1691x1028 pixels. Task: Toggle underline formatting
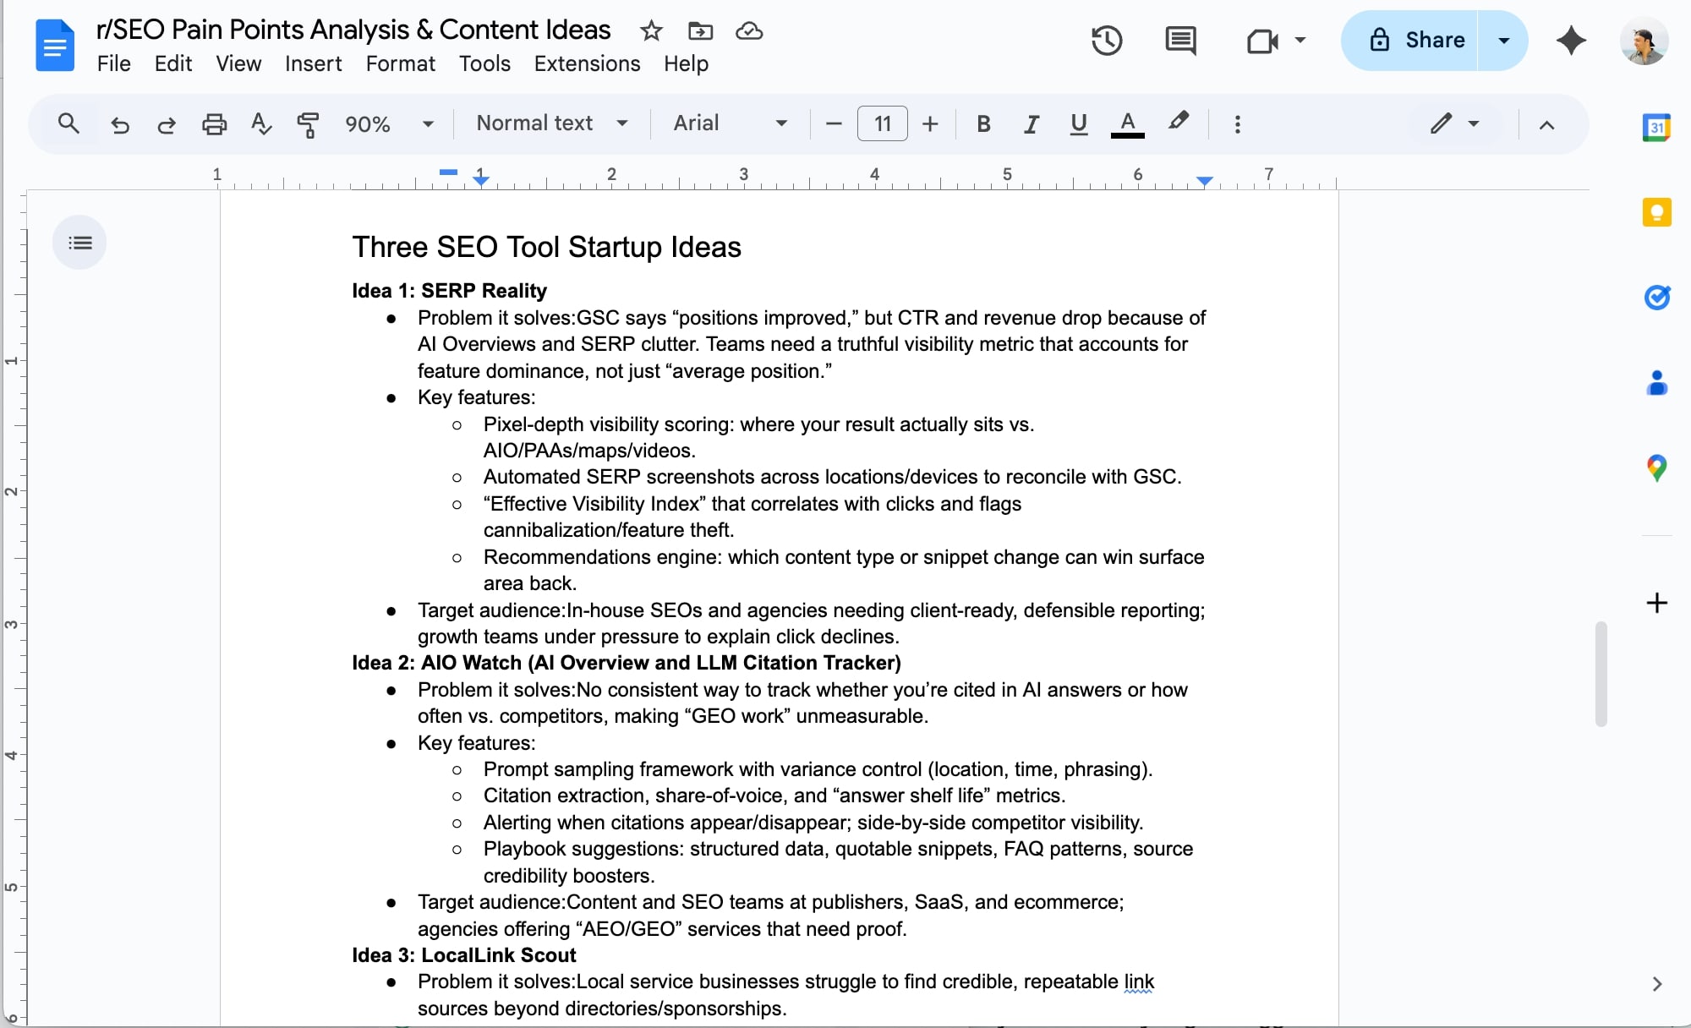(x=1078, y=123)
